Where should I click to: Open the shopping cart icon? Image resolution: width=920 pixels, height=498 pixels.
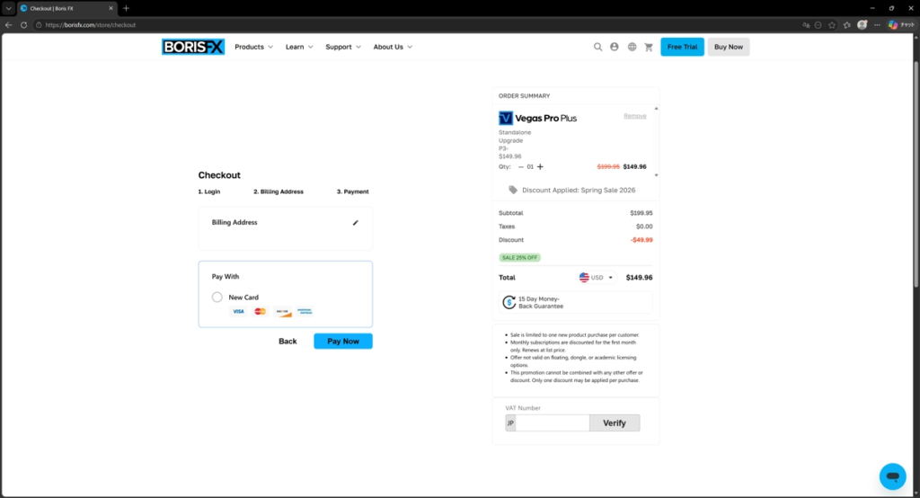click(x=649, y=47)
